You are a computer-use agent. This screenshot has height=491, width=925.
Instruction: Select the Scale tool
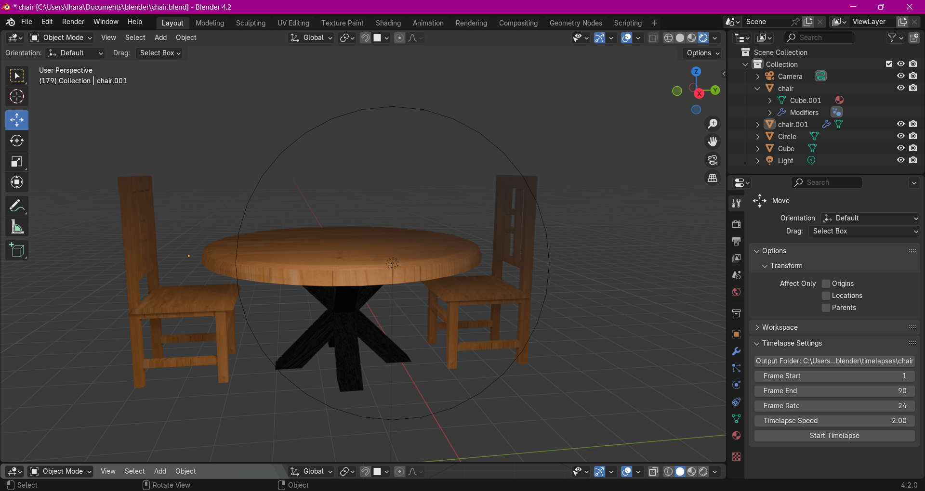tap(17, 161)
